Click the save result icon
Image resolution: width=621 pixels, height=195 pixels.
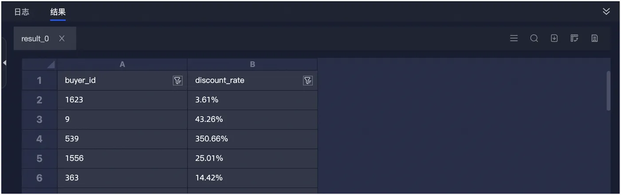click(x=594, y=39)
